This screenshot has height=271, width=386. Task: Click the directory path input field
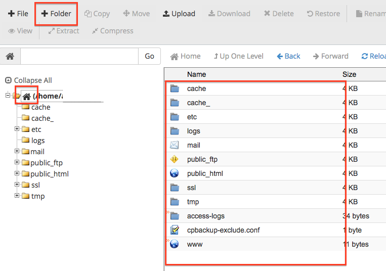(x=79, y=56)
